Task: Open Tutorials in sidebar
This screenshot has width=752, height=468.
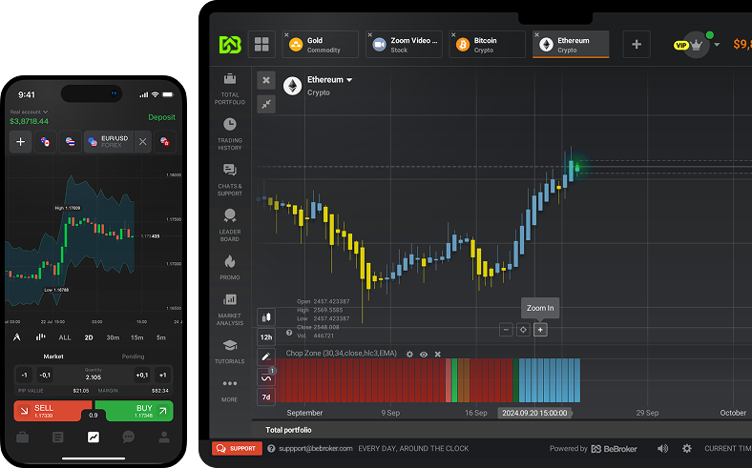Action: (x=230, y=352)
